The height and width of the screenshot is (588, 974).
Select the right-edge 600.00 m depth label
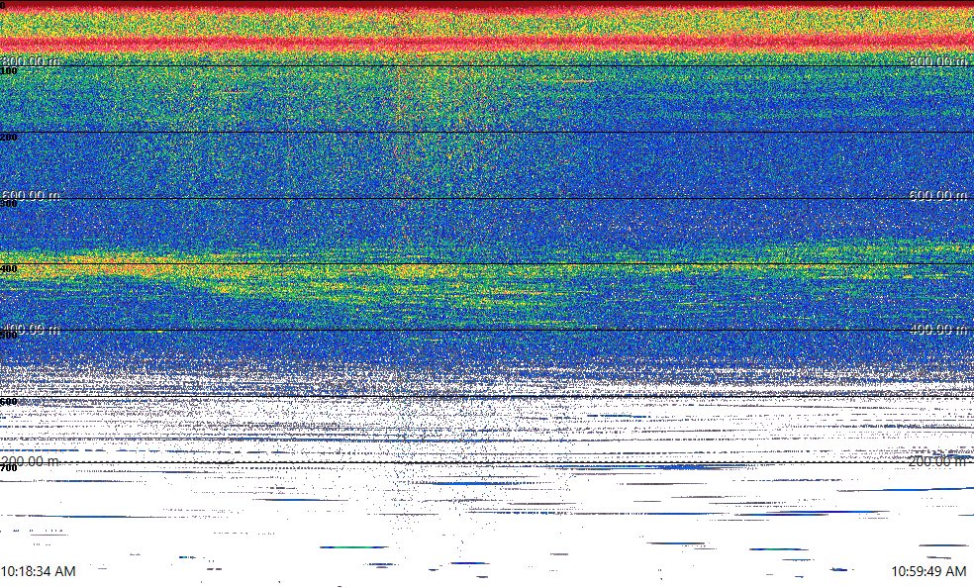tap(938, 195)
